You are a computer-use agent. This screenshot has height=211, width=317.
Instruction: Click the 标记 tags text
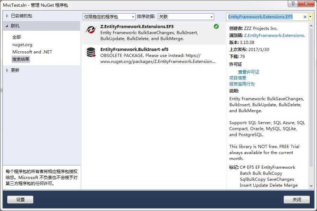click(x=263, y=176)
